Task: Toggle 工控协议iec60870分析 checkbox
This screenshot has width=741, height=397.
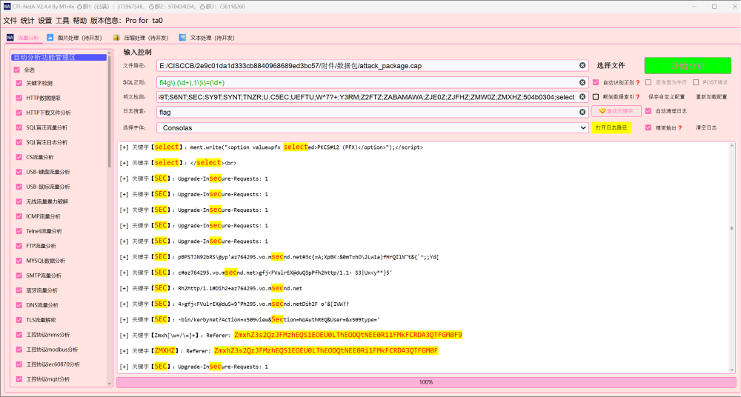Action: coord(19,364)
